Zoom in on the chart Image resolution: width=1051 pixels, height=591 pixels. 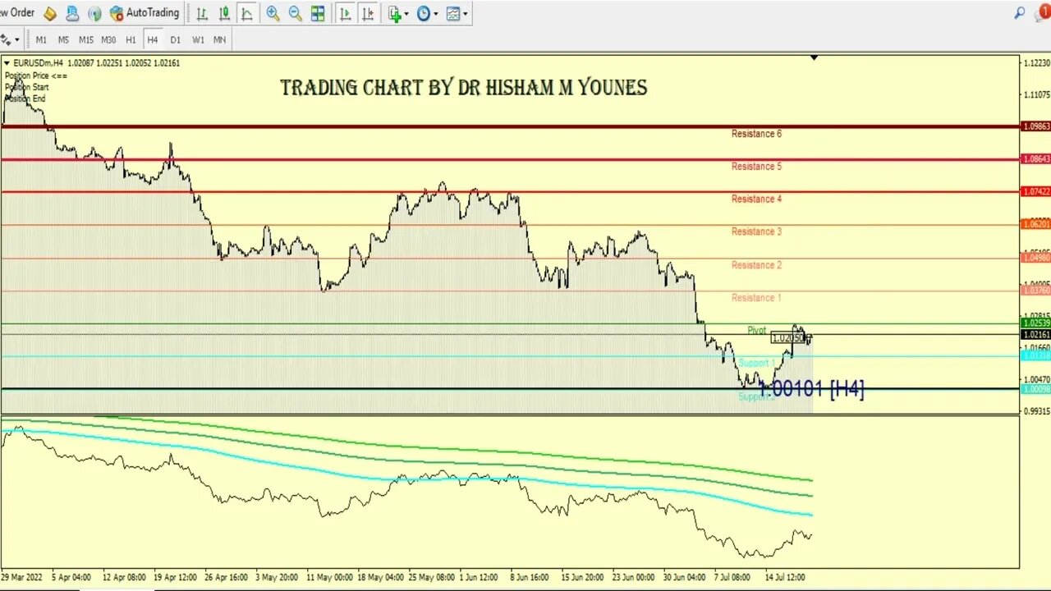[x=273, y=13]
